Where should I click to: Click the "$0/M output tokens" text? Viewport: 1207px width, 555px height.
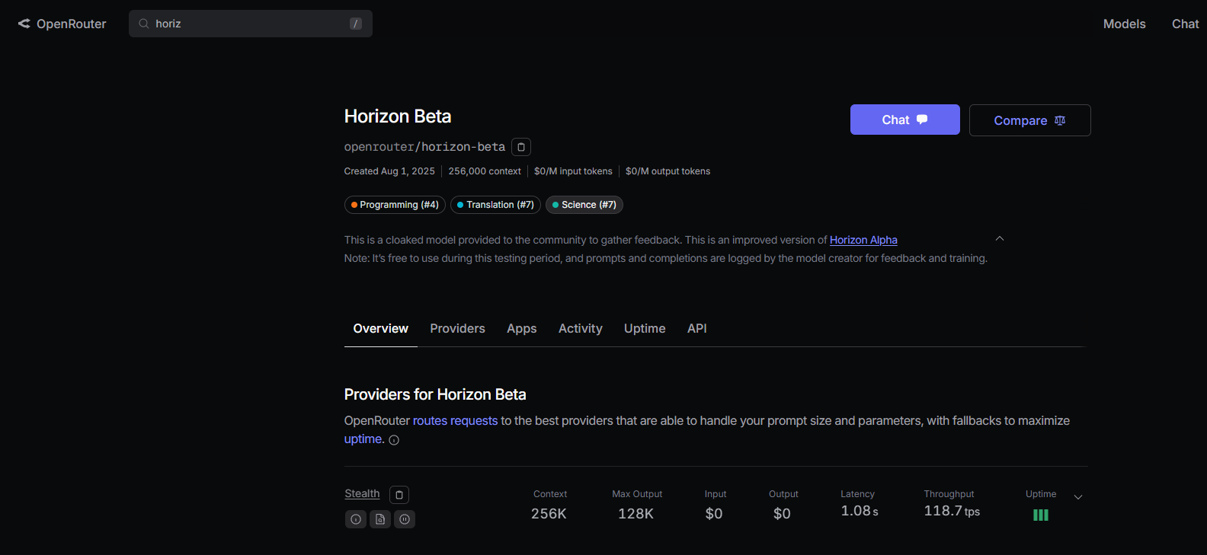pyautogui.click(x=668, y=171)
